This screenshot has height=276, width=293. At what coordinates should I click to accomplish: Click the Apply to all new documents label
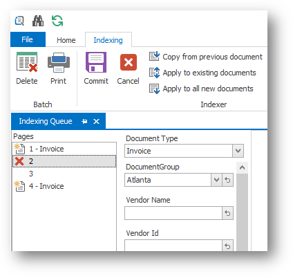point(208,89)
